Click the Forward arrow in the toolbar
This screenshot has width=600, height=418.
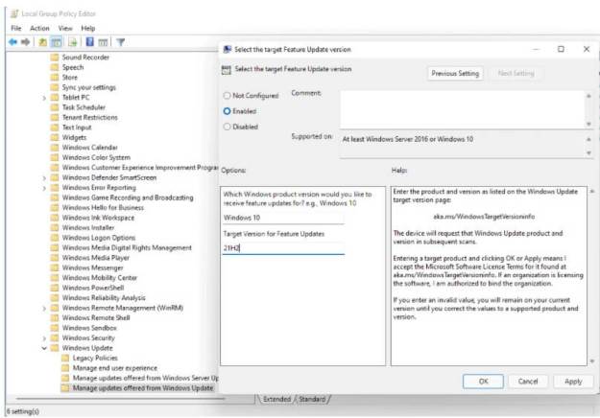[x=26, y=42]
